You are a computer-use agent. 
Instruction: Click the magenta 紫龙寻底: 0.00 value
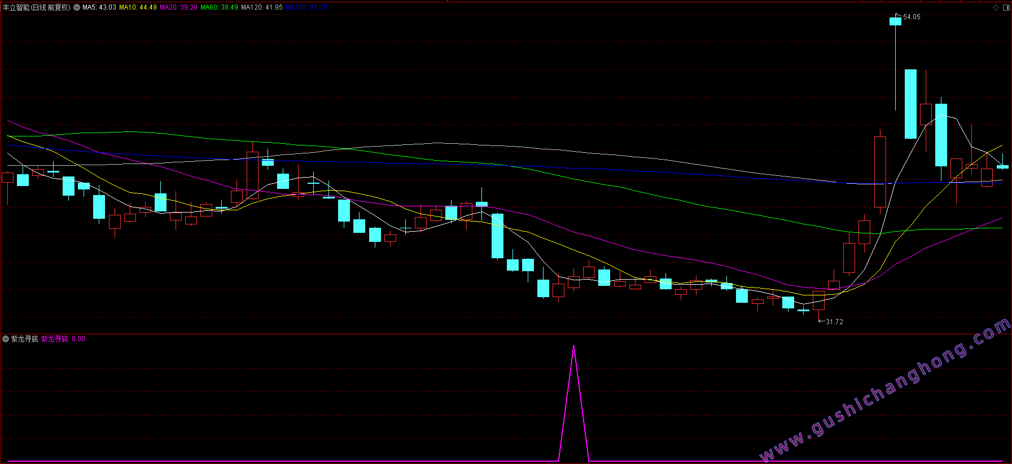pyautogui.click(x=63, y=339)
